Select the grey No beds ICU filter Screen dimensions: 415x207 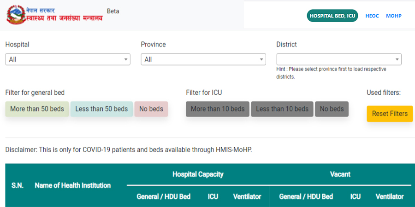[332, 109]
